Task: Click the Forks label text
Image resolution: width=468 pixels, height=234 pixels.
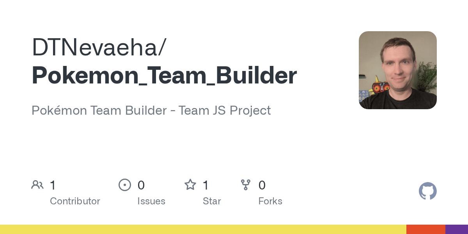Action: pyautogui.click(x=270, y=201)
